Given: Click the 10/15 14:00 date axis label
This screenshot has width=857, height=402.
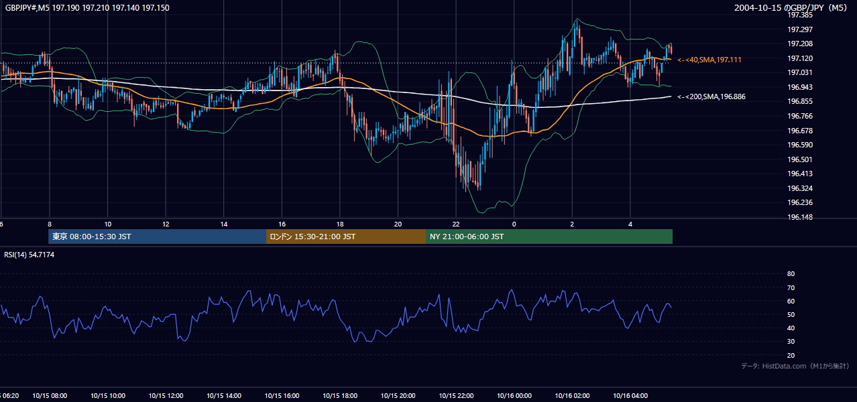Looking at the screenshot, I should [224, 396].
